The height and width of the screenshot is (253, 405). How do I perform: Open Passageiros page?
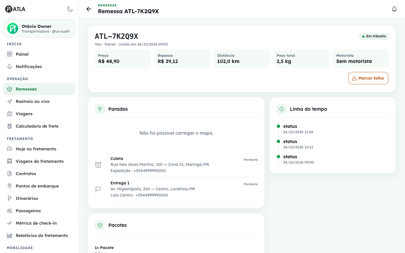(x=39, y=211)
